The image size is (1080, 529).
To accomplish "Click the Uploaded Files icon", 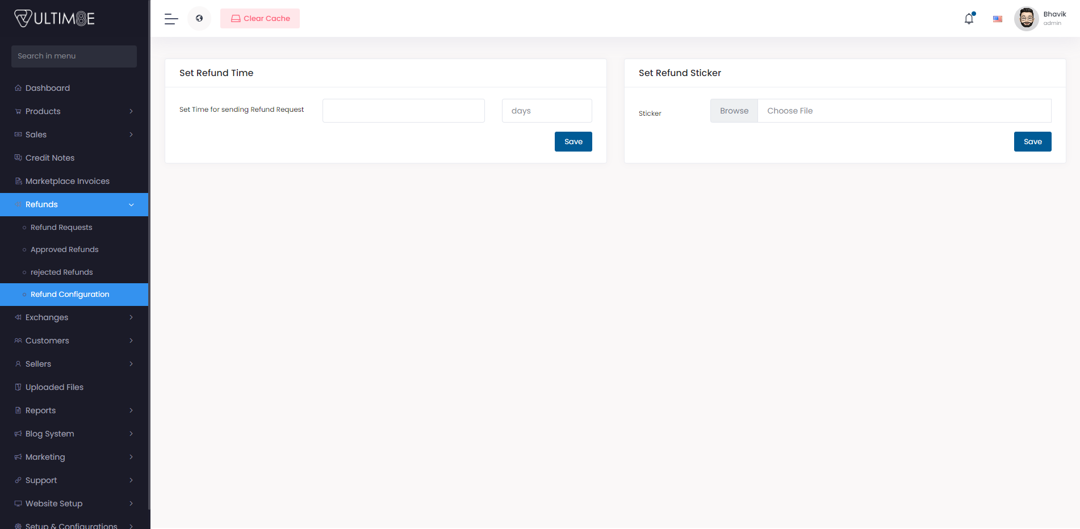I will pyautogui.click(x=18, y=387).
